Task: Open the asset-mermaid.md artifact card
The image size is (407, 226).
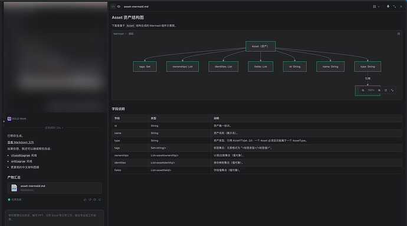Action: point(54,188)
